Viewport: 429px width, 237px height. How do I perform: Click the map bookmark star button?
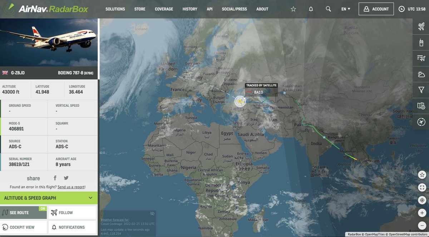[422, 175]
